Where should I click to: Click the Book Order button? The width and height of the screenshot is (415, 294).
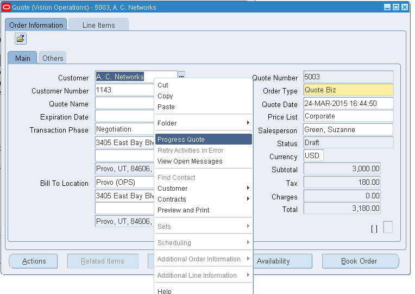tap(360, 261)
